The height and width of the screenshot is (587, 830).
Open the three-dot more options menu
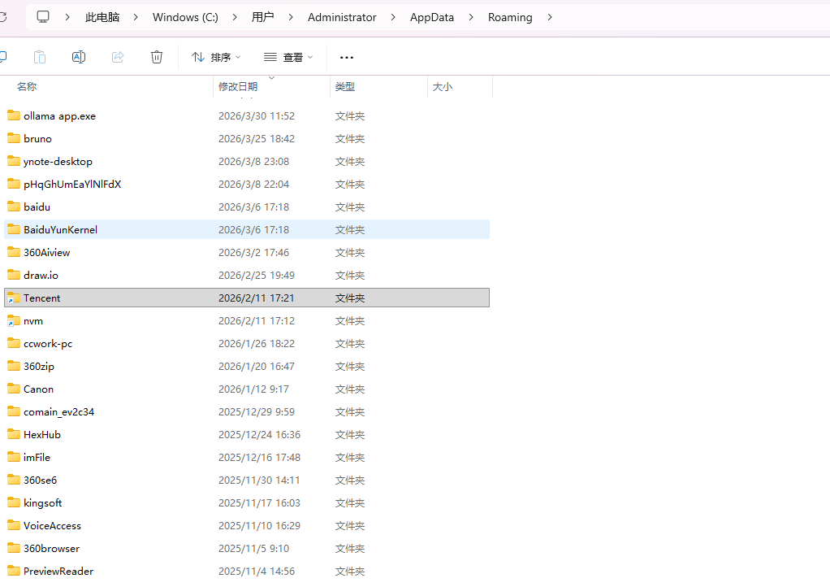coord(347,57)
